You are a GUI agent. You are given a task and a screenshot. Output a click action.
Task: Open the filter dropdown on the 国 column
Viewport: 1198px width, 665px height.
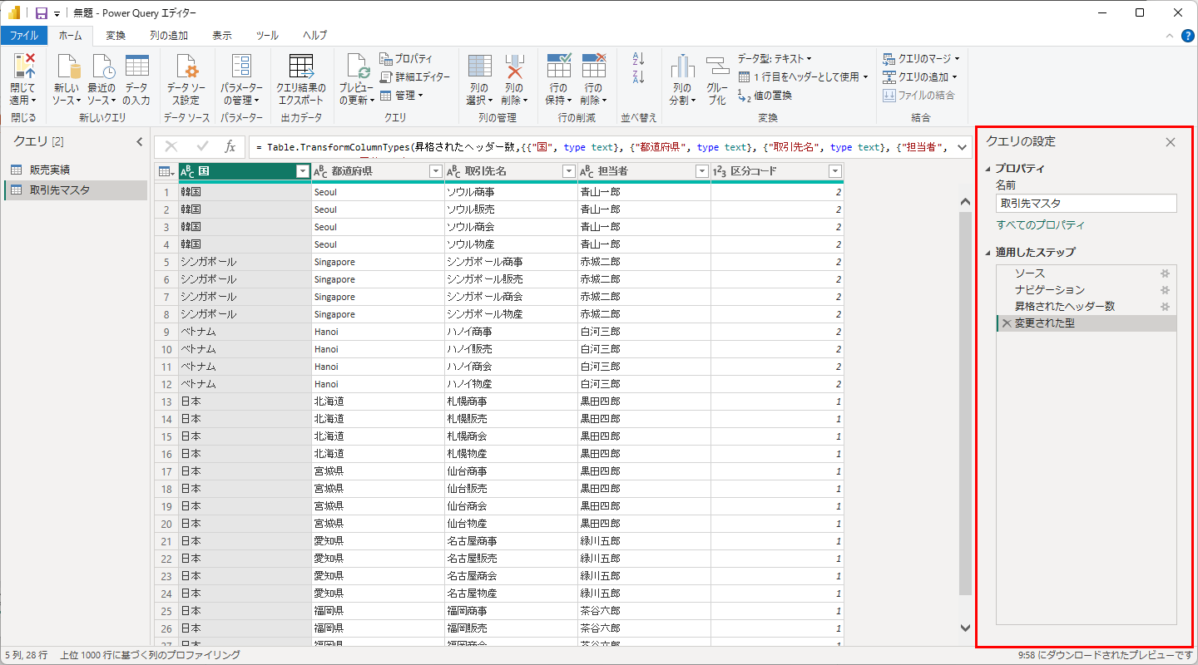(303, 171)
